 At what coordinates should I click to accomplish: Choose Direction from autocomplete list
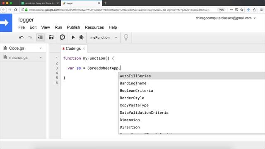point(192,127)
